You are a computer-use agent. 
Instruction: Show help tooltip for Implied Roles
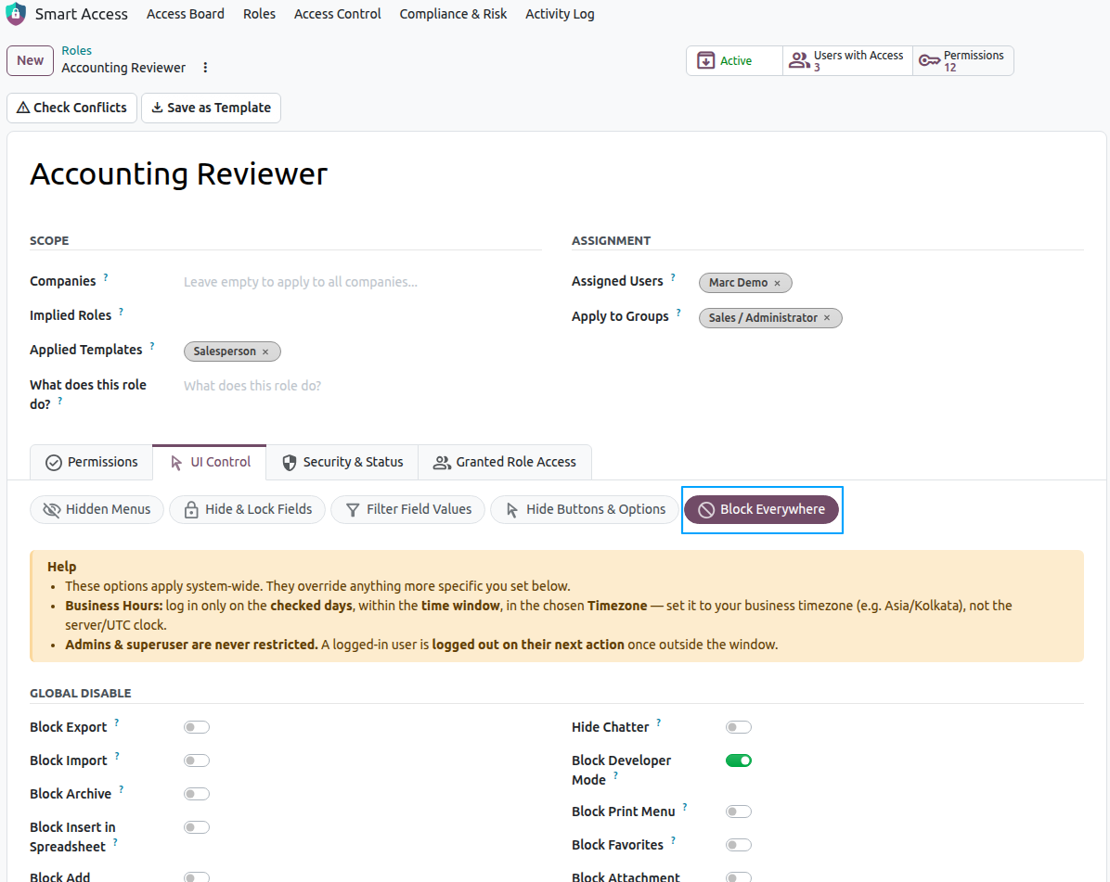[x=121, y=312]
